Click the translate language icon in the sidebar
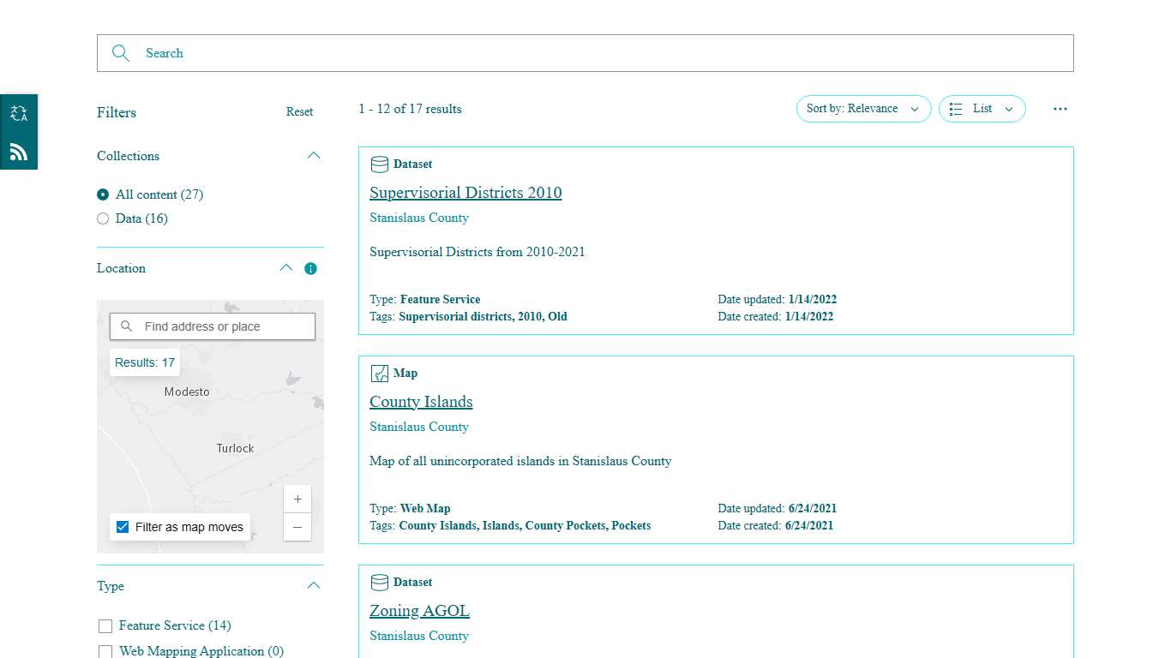 pos(18,111)
